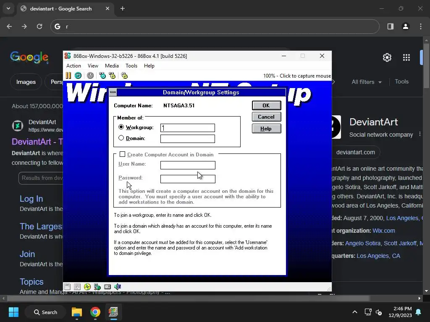Image resolution: width=430 pixels, height=322 pixels.
Task: Open Los Angeles, CA headquarters link
Action: tap(378, 256)
